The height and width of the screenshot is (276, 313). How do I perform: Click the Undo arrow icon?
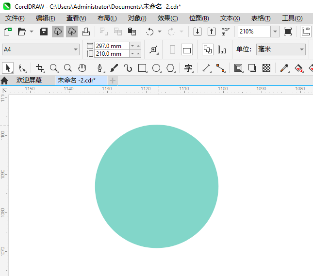[x=150, y=32]
